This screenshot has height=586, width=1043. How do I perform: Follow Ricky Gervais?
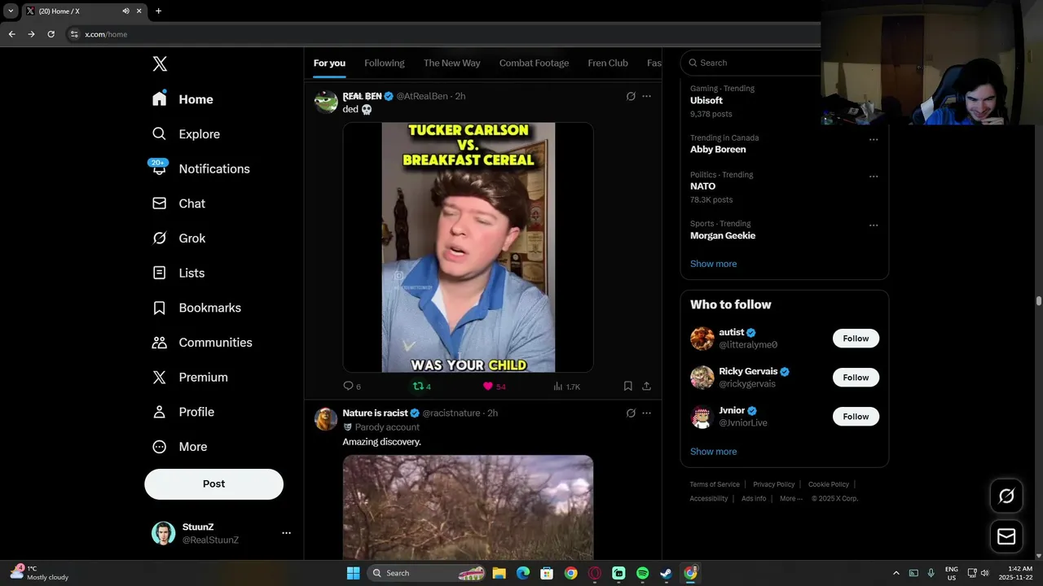click(856, 378)
